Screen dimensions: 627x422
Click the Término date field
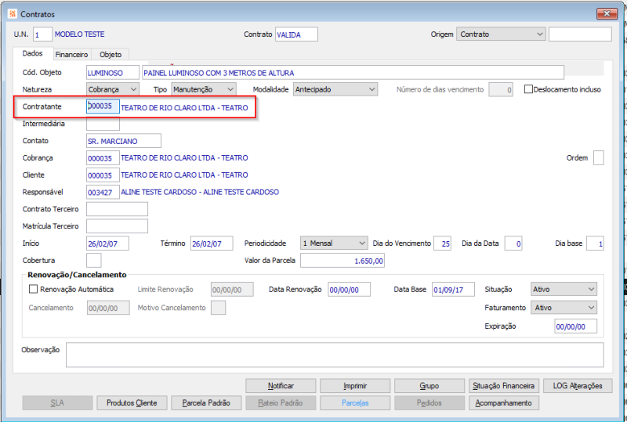click(x=212, y=243)
